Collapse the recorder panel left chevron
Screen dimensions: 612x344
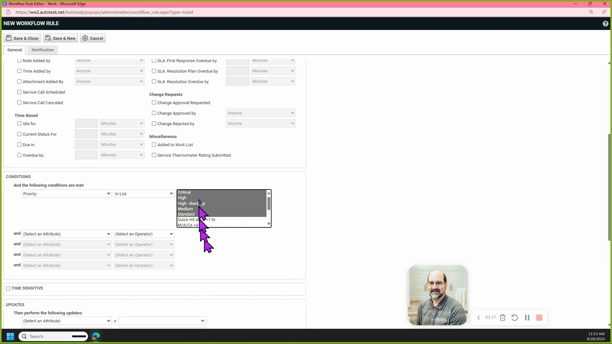[479, 318]
